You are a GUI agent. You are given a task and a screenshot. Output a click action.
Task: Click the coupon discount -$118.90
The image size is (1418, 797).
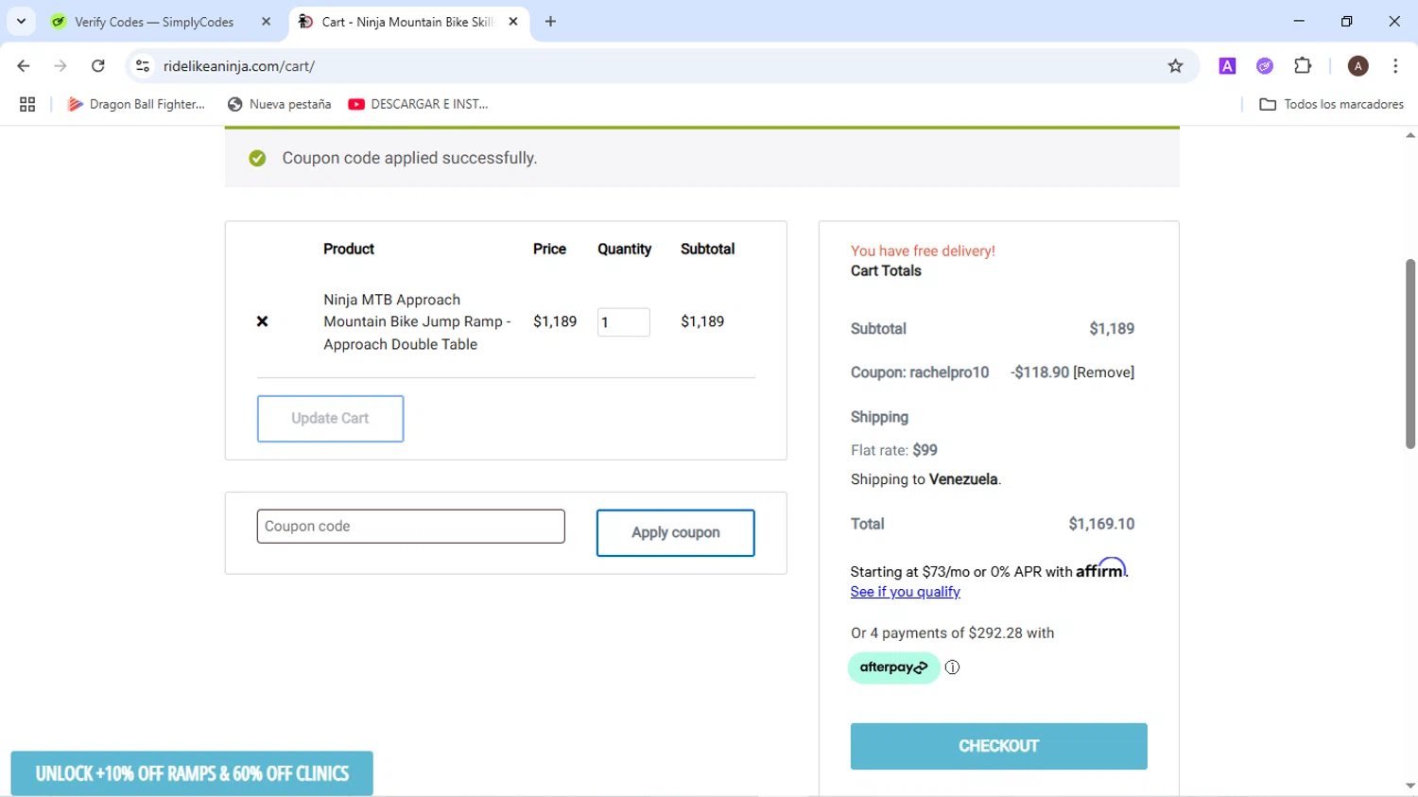tap(1040, 373)
